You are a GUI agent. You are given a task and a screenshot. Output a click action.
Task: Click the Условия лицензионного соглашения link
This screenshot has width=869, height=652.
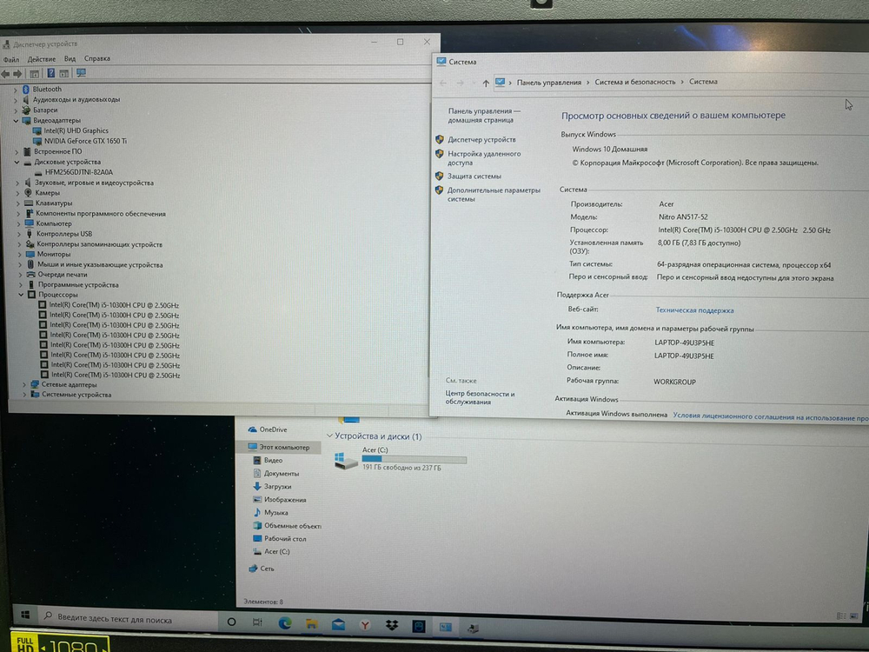click(x=765, y=416)
